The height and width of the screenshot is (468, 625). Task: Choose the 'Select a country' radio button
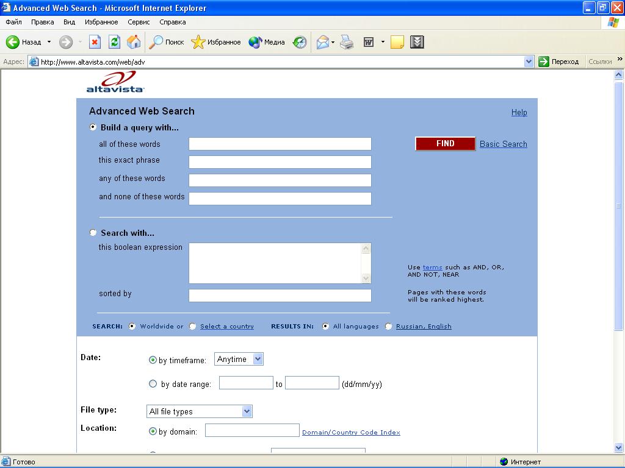[x=192, y=327]
